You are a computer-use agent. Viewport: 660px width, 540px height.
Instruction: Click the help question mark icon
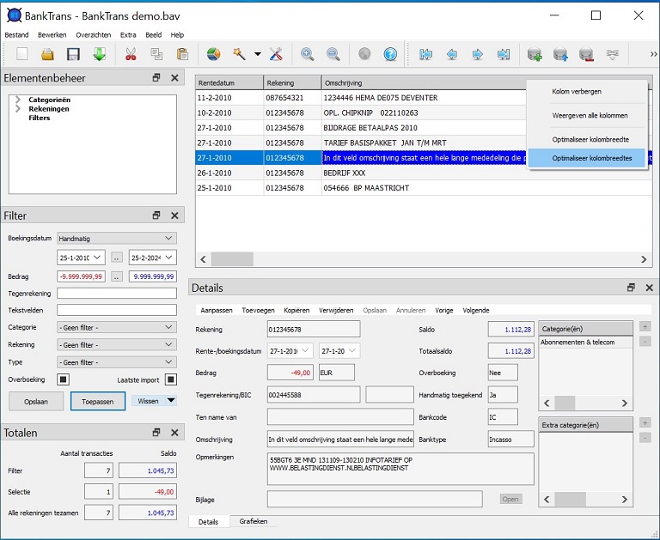(390, 54)
